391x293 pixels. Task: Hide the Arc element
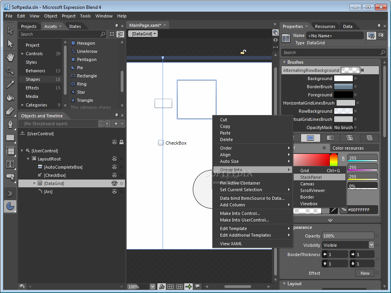click(114, 192)
